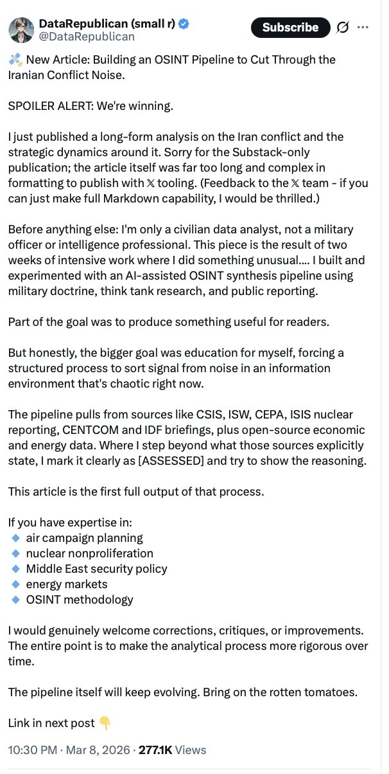Viewport: 389px width, 774px height.
Task: Click the diamond bullet beside "OSINT methodology"
Action: [15, 600]
